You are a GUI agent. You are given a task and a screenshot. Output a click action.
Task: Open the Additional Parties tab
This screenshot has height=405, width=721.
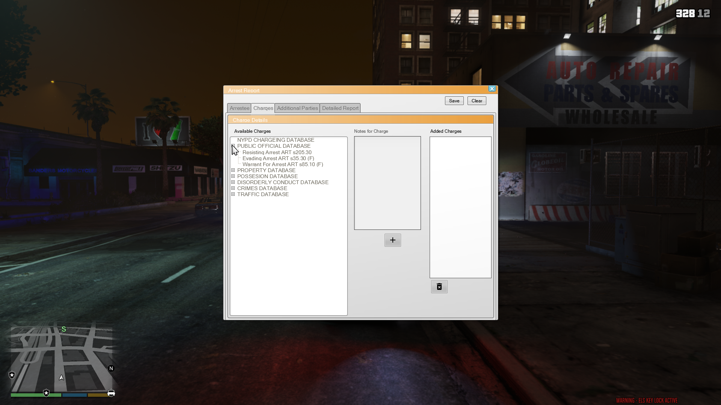(x=297, y=108)
